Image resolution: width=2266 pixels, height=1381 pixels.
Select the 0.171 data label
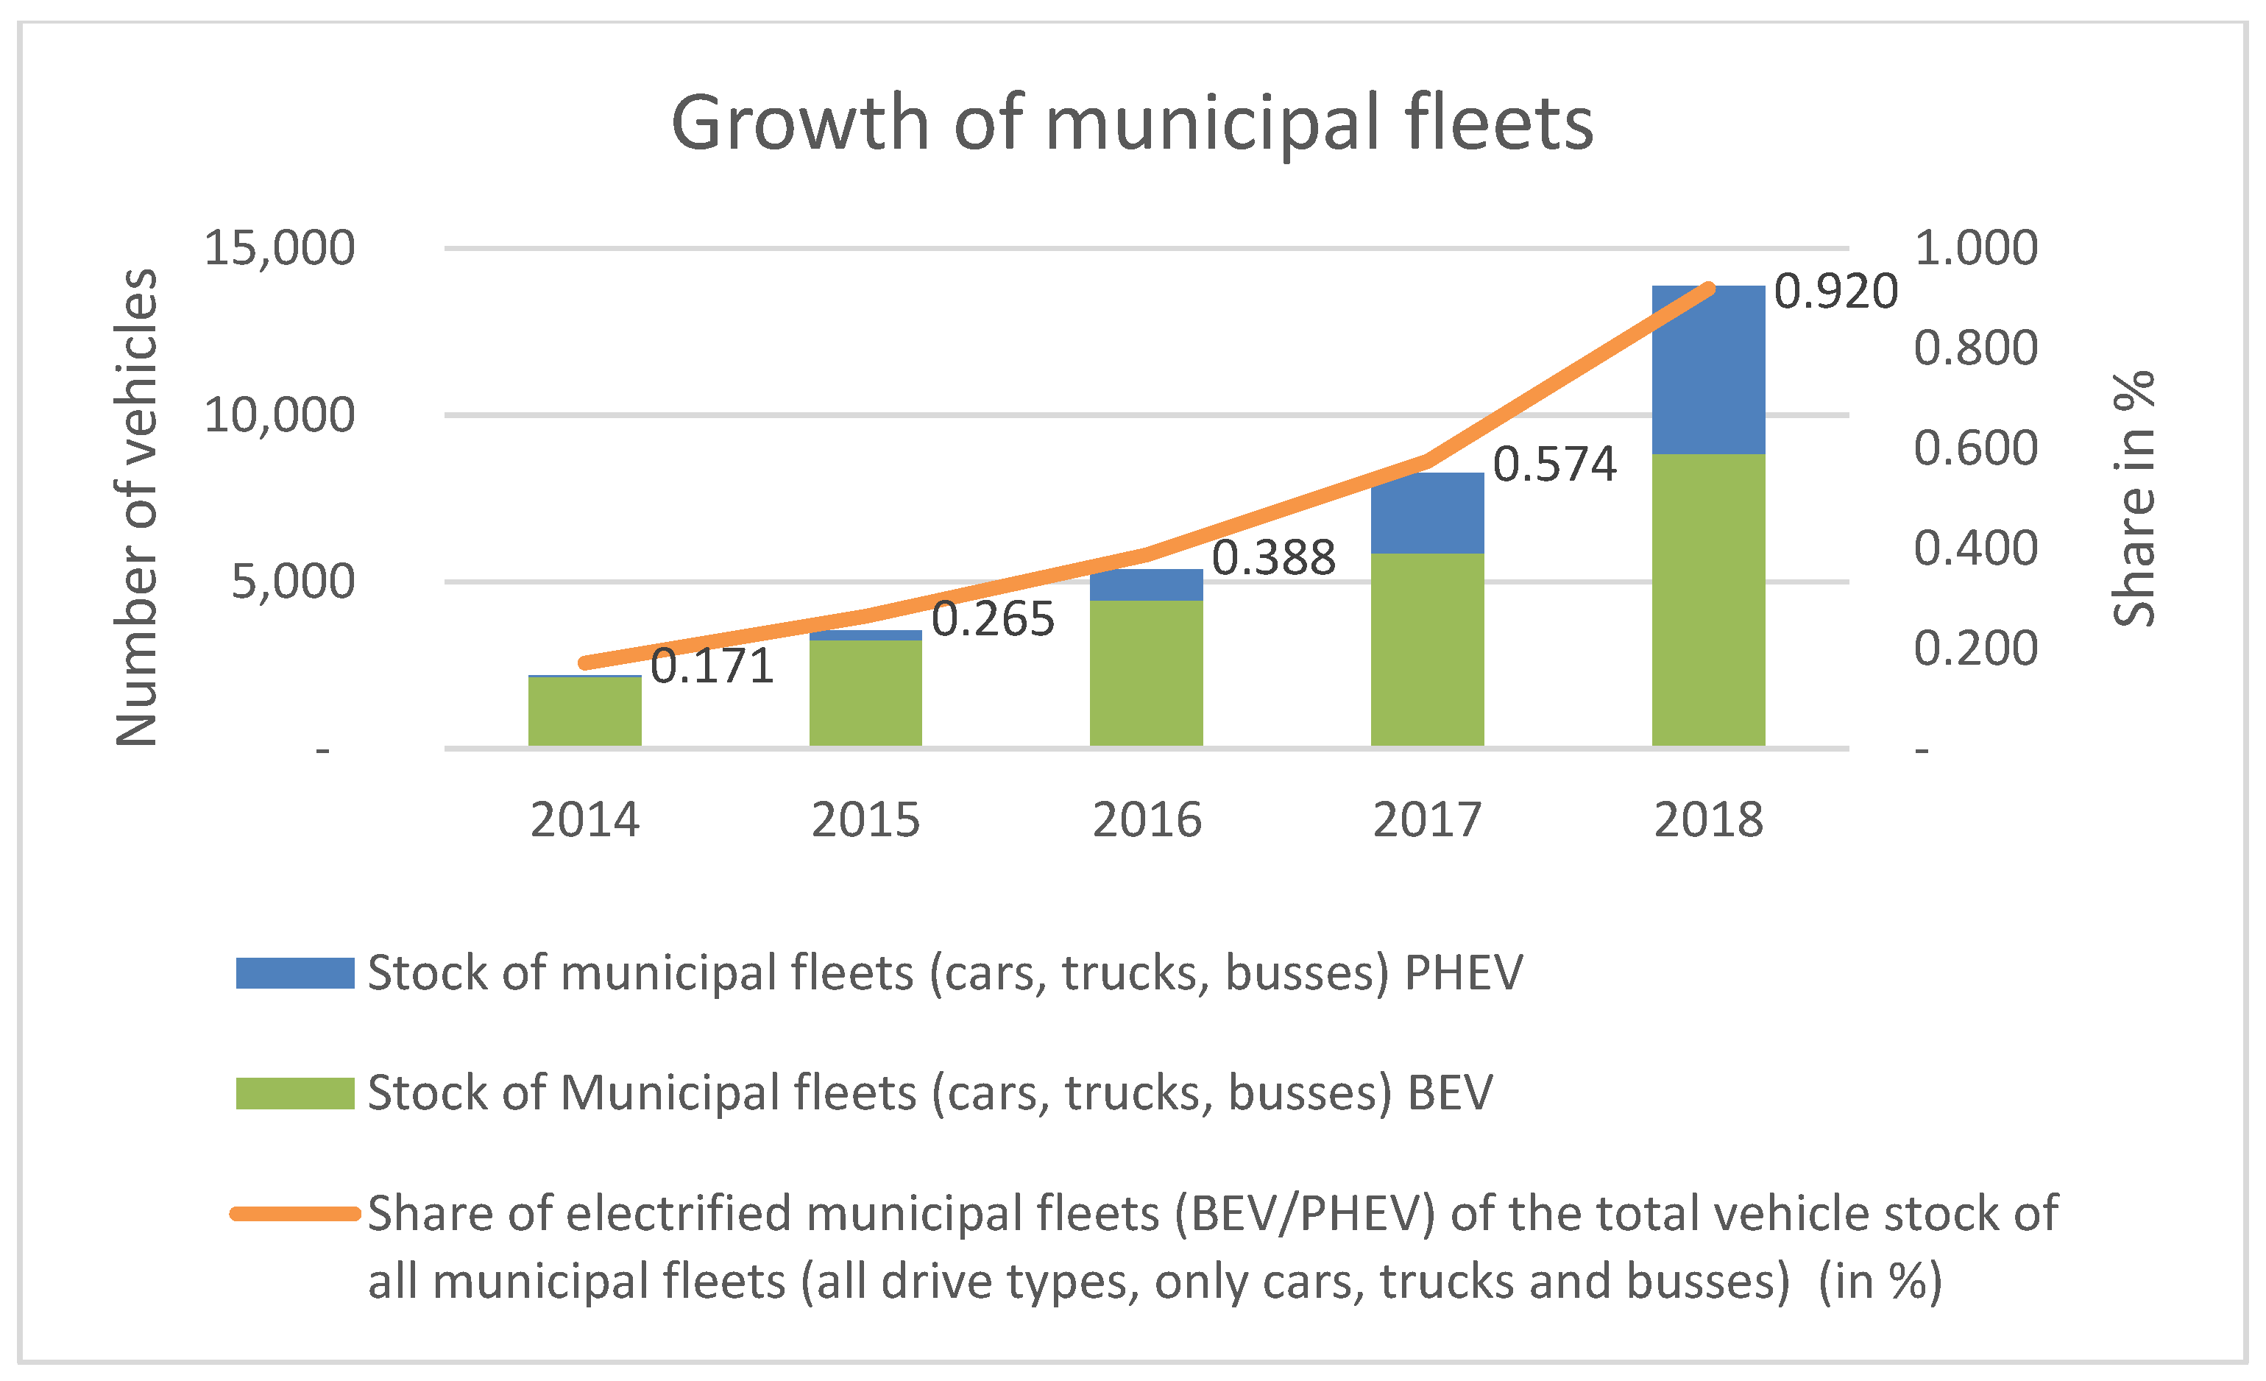[x=712, y=666]
